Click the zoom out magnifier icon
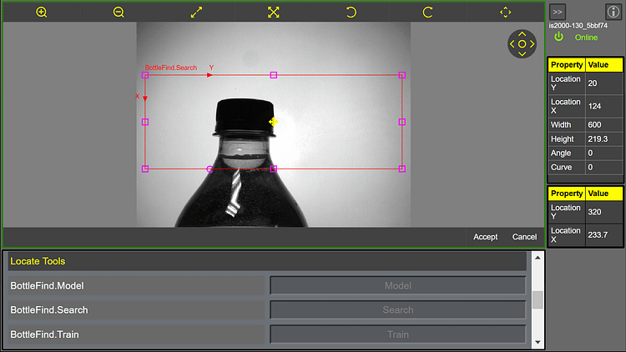 (x=119, y=13)
